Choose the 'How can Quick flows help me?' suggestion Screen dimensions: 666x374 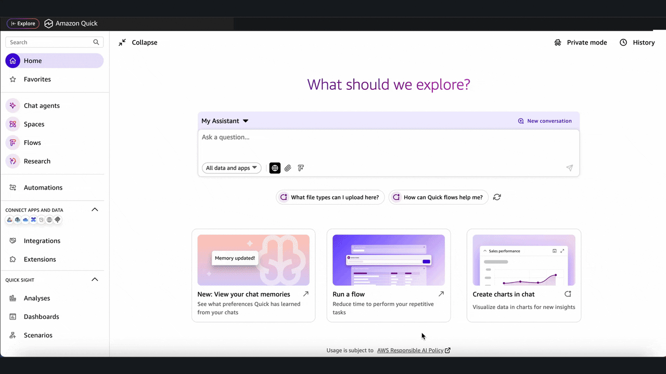(x=439, y=197)
